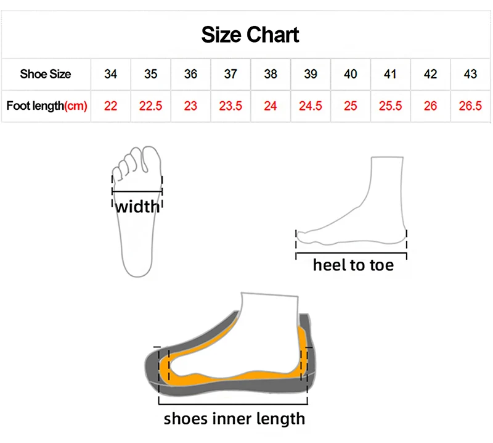Screen dimensions: 493x443
Task: Click the "heel to toe" label
Action: [x=353, y=265]
